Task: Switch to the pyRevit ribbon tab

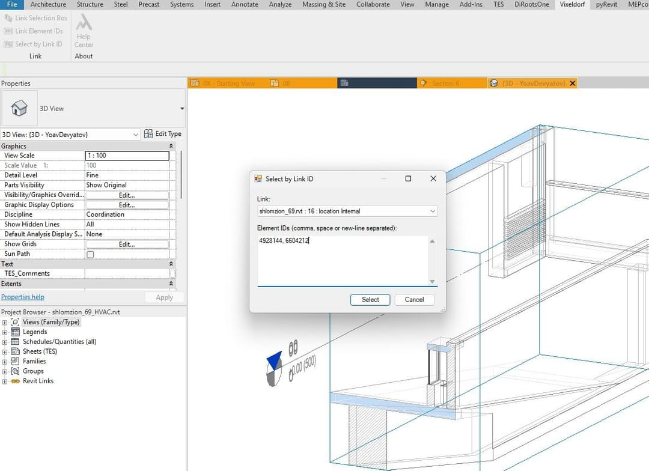Action: coord(606,5)
